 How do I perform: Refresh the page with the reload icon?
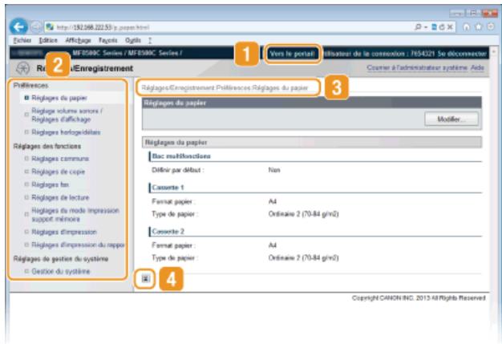[442, 27]
